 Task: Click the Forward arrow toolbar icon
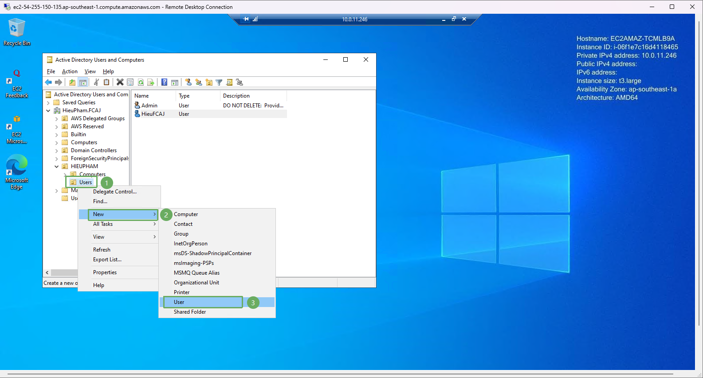coord(59,82)
